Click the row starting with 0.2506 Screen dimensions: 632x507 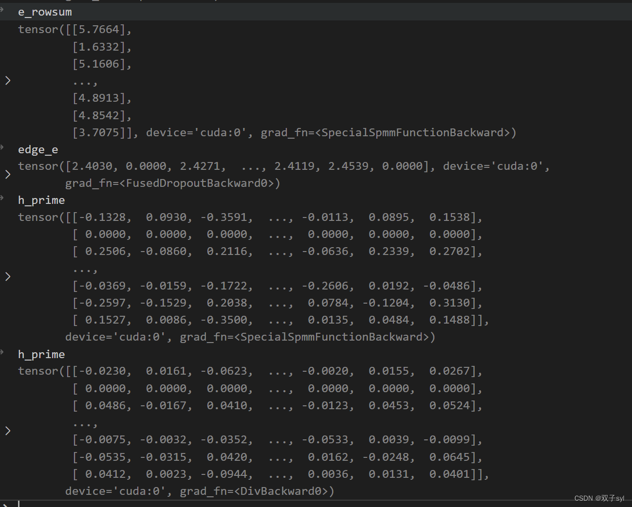278,252
